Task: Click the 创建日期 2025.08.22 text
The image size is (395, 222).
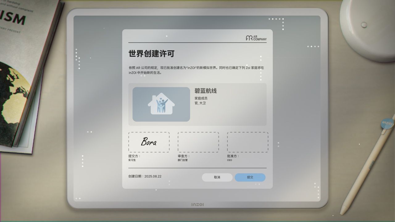Action: pyautogui.click(x=145, y=176)
